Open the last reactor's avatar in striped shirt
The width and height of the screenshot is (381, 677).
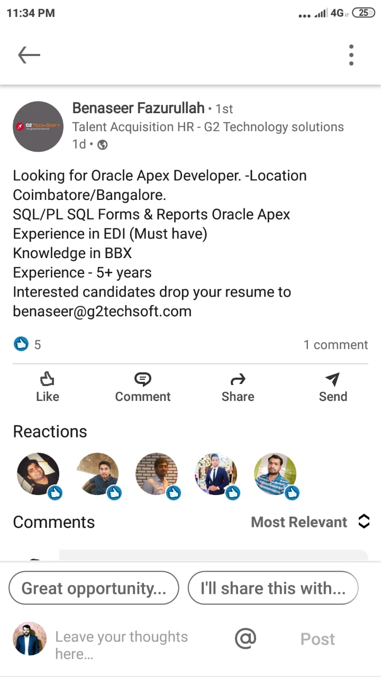point(275,474)
